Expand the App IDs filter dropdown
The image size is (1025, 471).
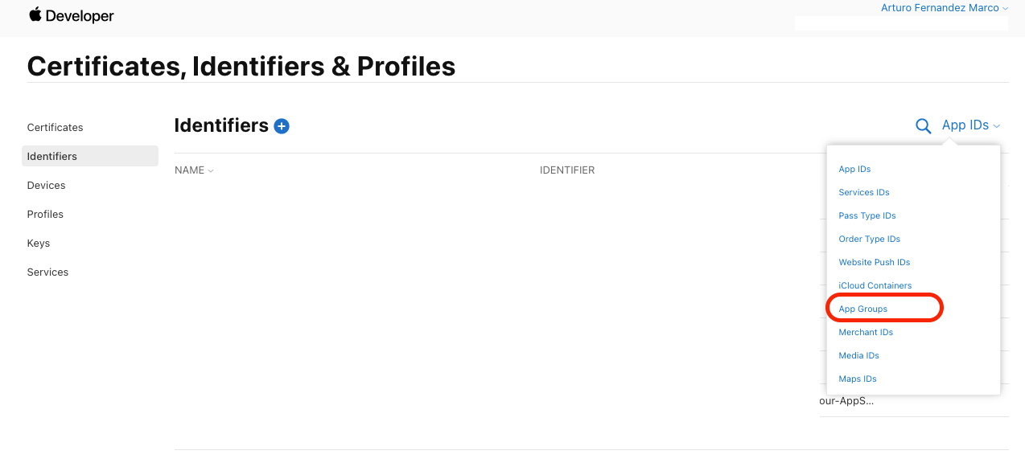pyautogui.click(x=971, y=125)
